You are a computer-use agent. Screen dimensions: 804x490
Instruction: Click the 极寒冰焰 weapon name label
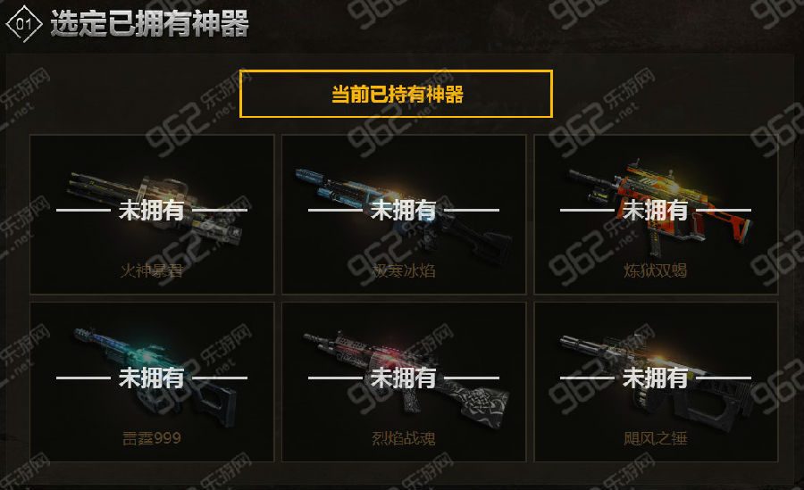pyautogui.click(x=404, y=270)
